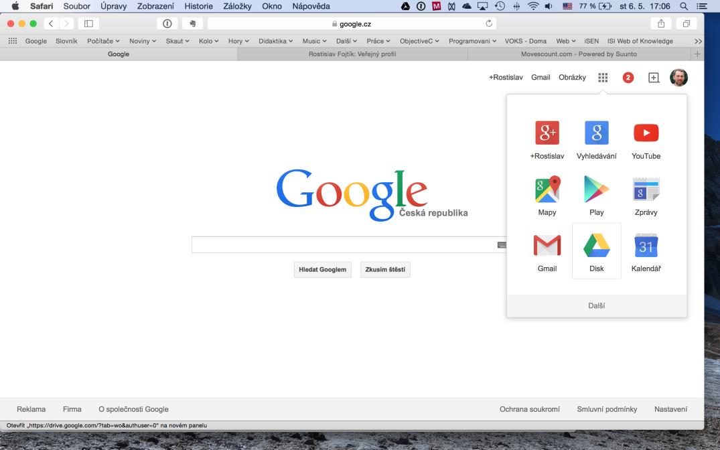Expand ObjectiveC bookmarks folder

(x=420, y=41)
